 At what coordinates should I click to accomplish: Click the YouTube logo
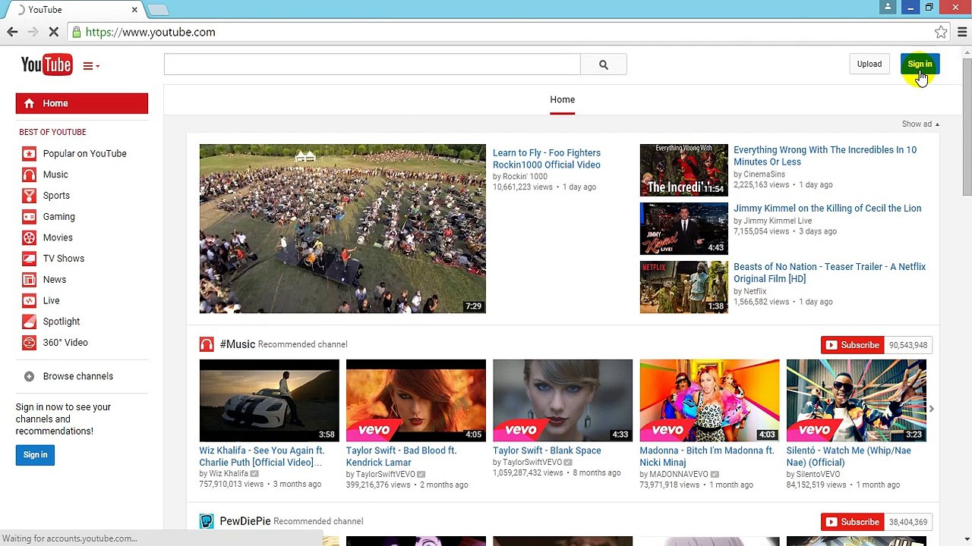pyautogui.click(x=46, y=65)
